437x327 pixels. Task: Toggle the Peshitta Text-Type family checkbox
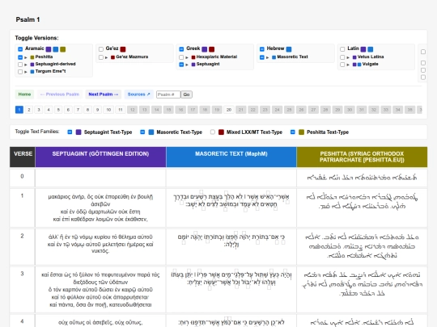click(x=293, y=132)
